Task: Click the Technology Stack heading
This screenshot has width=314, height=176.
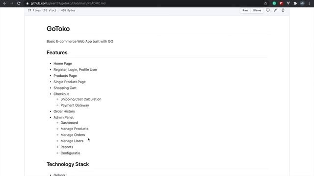Action: 68,164
